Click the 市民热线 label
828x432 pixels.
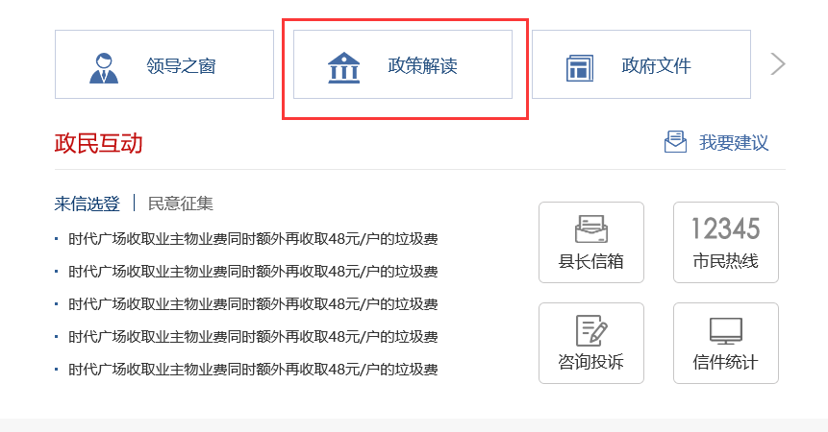[726, 261]
